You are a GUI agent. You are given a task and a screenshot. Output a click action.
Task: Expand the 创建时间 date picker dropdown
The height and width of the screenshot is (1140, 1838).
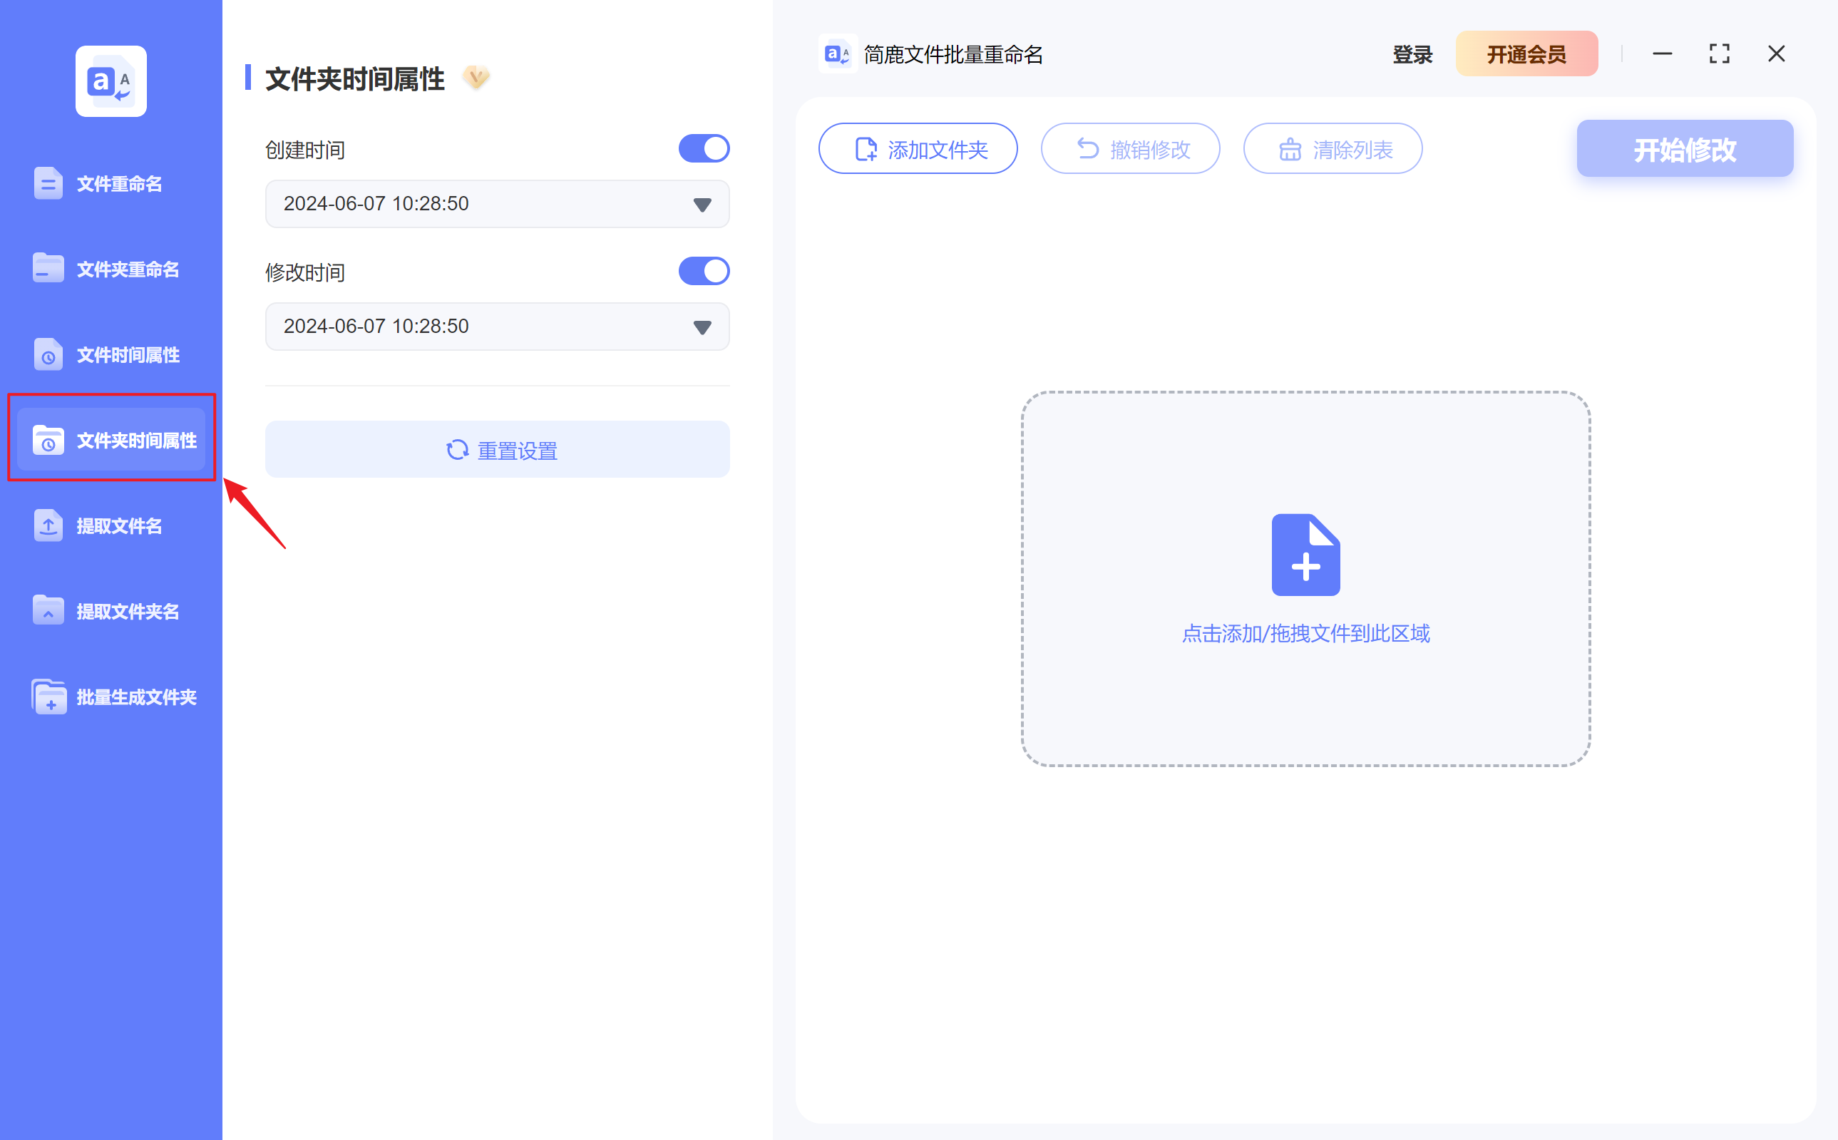point(701,204)
